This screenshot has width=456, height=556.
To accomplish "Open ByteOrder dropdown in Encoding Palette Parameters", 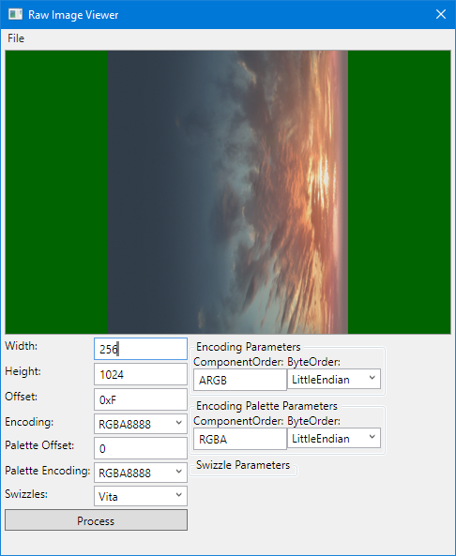I will pyautogui.click(x=334, y=438).
